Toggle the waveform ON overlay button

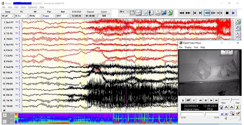[138, 13]
